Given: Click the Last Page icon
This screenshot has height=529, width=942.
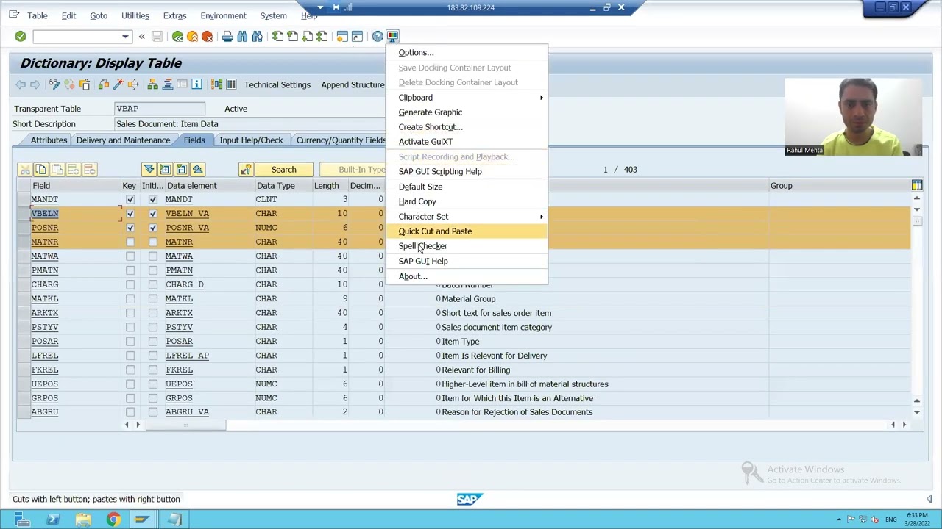Looking at the screenshot, I should click(x=322, y=36).
